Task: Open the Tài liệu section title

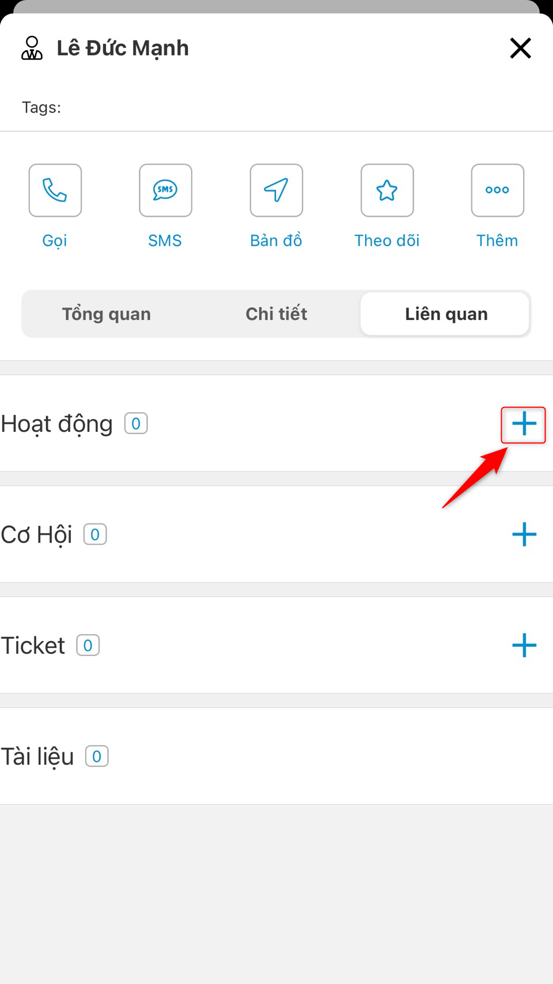Action: tap(37, 756)
